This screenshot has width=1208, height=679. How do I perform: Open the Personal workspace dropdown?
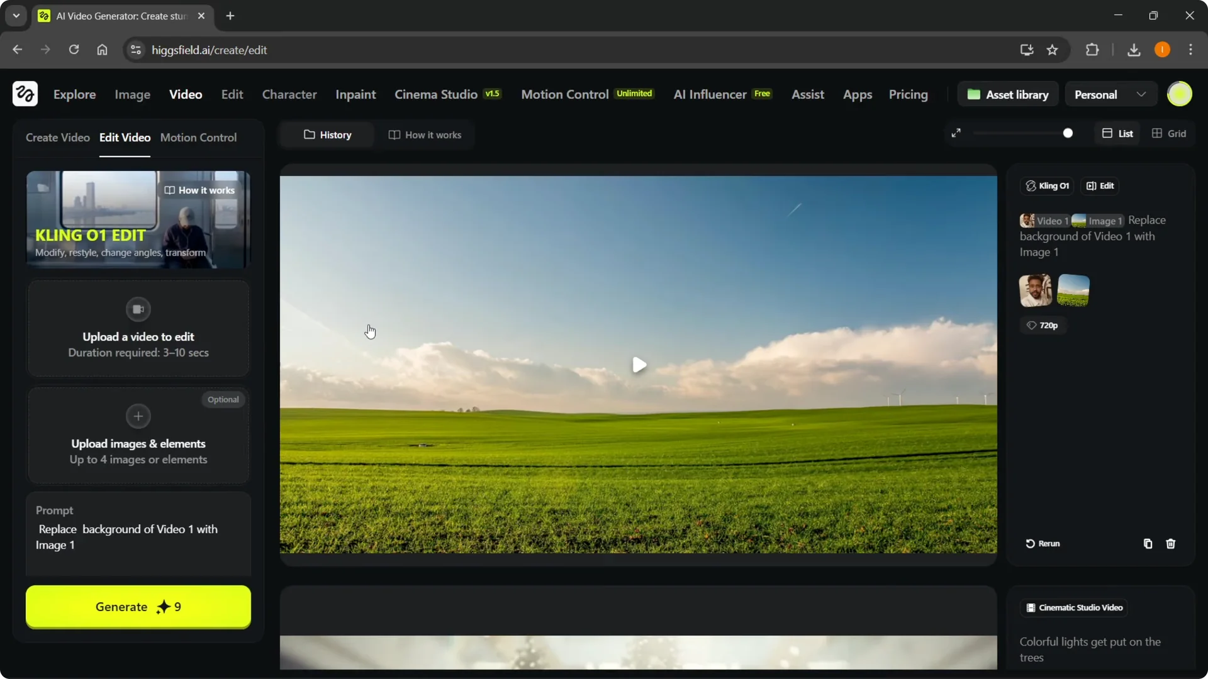(x=1109, y=94)
